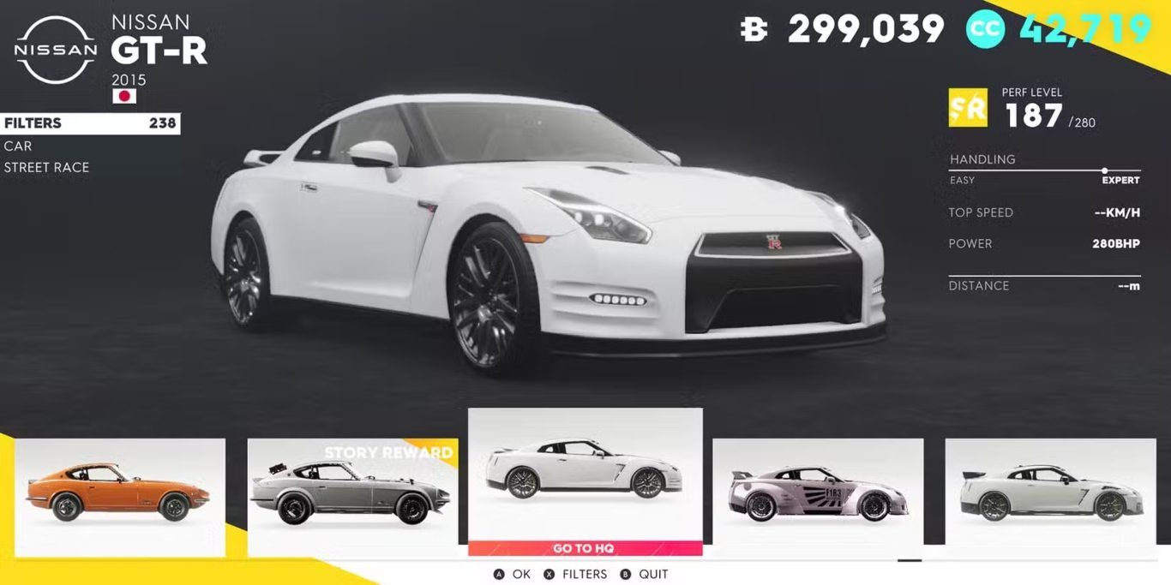Select the liveried GT-R with decals thumbnail
This screenshot has width=1171, height=585.
tap(818, 492)
